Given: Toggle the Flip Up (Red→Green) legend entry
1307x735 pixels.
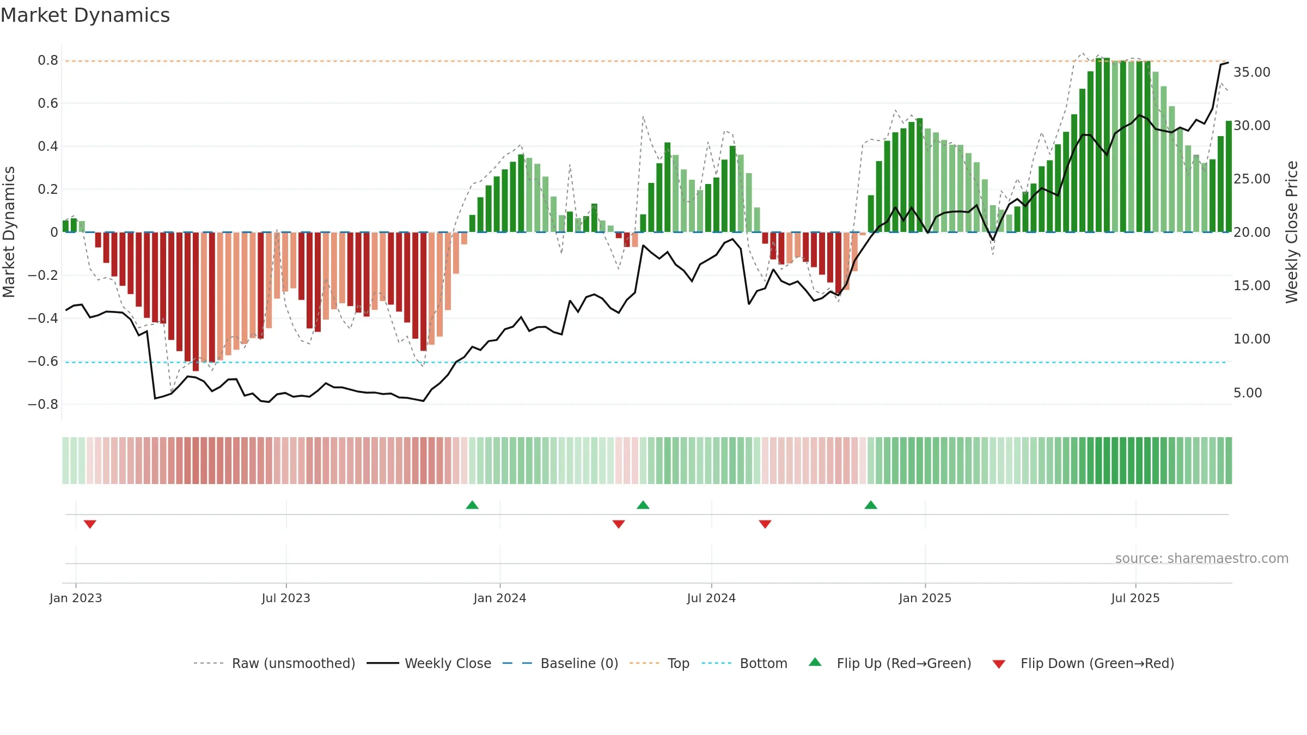Looking at the screenshot, I should click(890, 663).
